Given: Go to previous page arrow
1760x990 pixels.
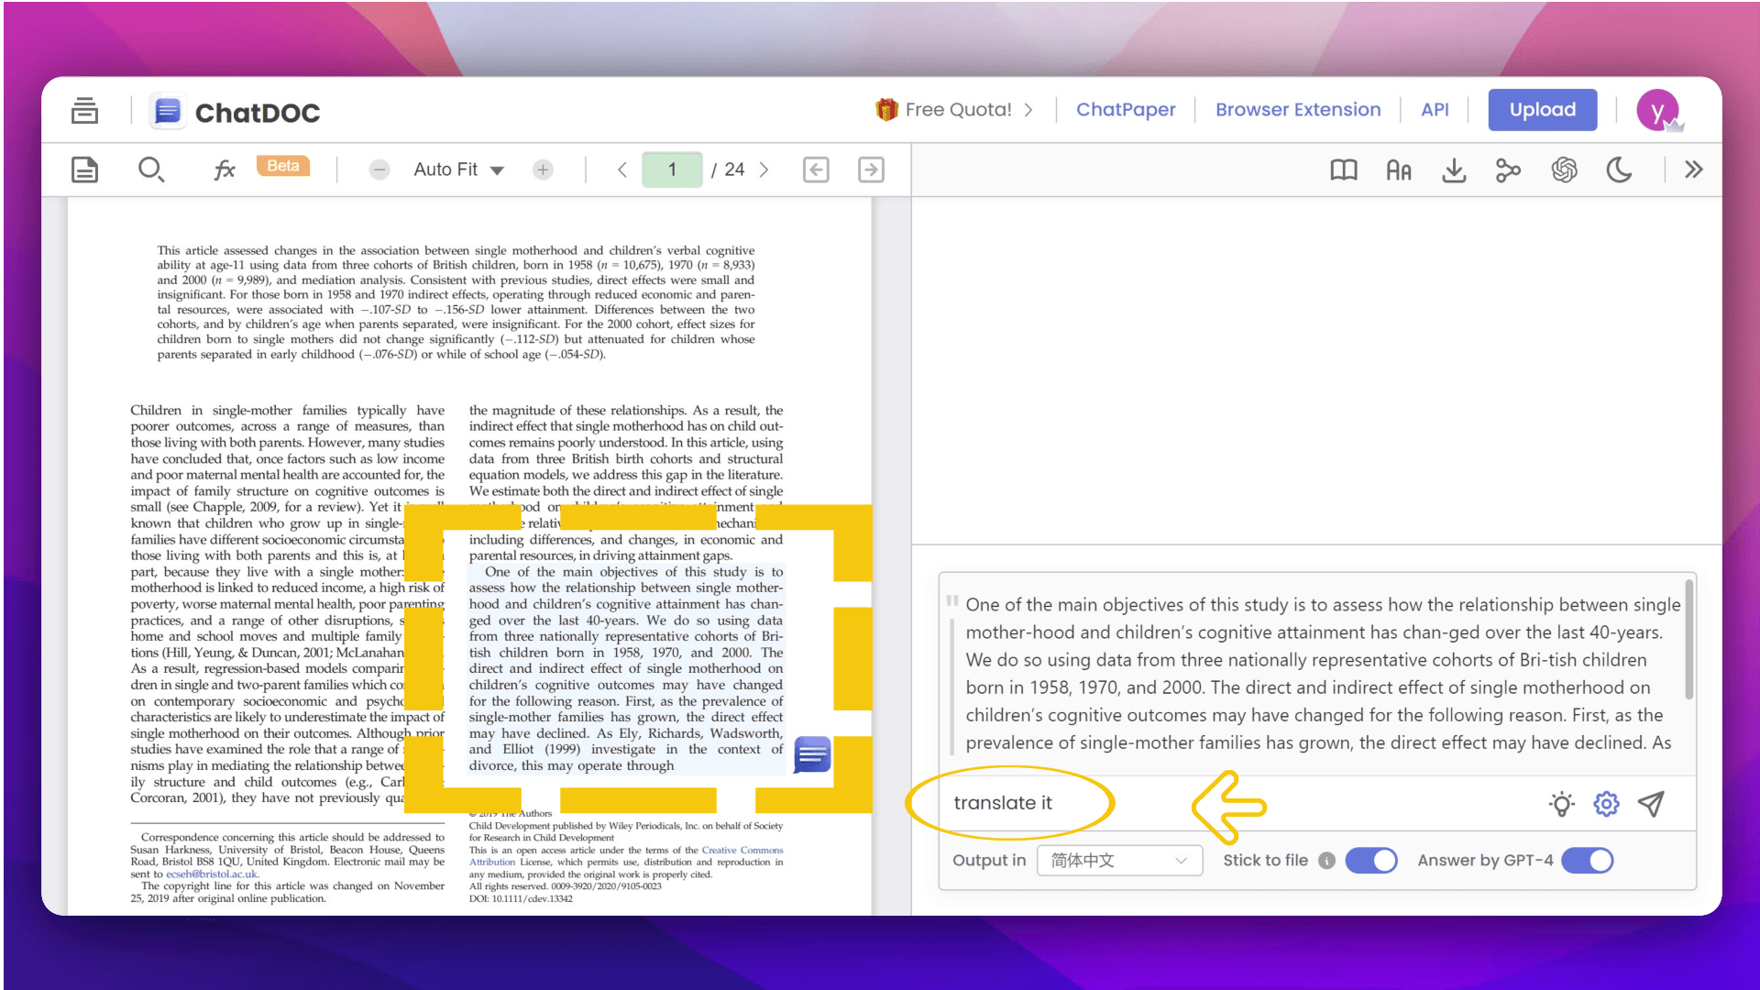Looking at the screenshot, I should click(x=622, y=170).
